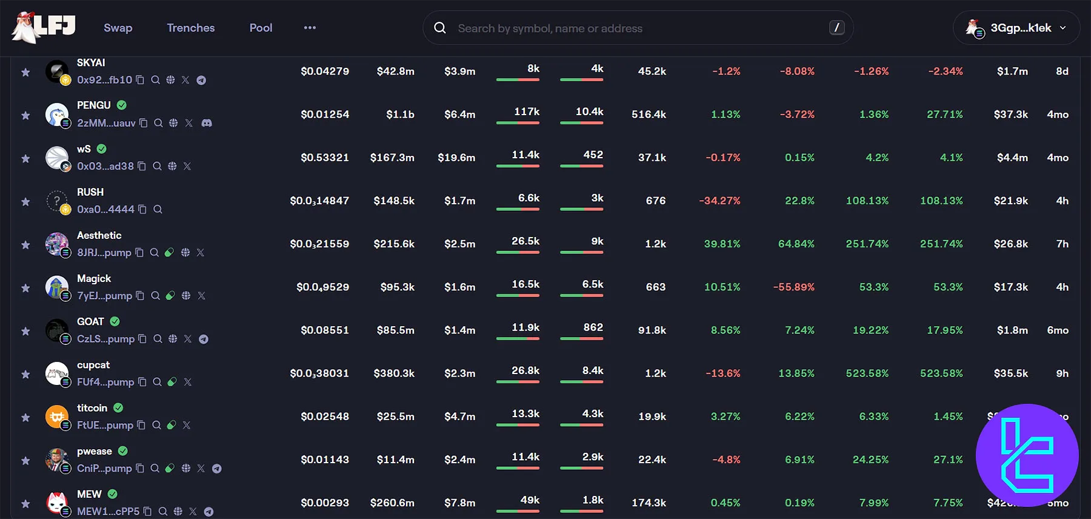Screen dimensions: 1091x519
Task: Go to the Swap page
Action: pyautogui.click(x=118, y=28)
